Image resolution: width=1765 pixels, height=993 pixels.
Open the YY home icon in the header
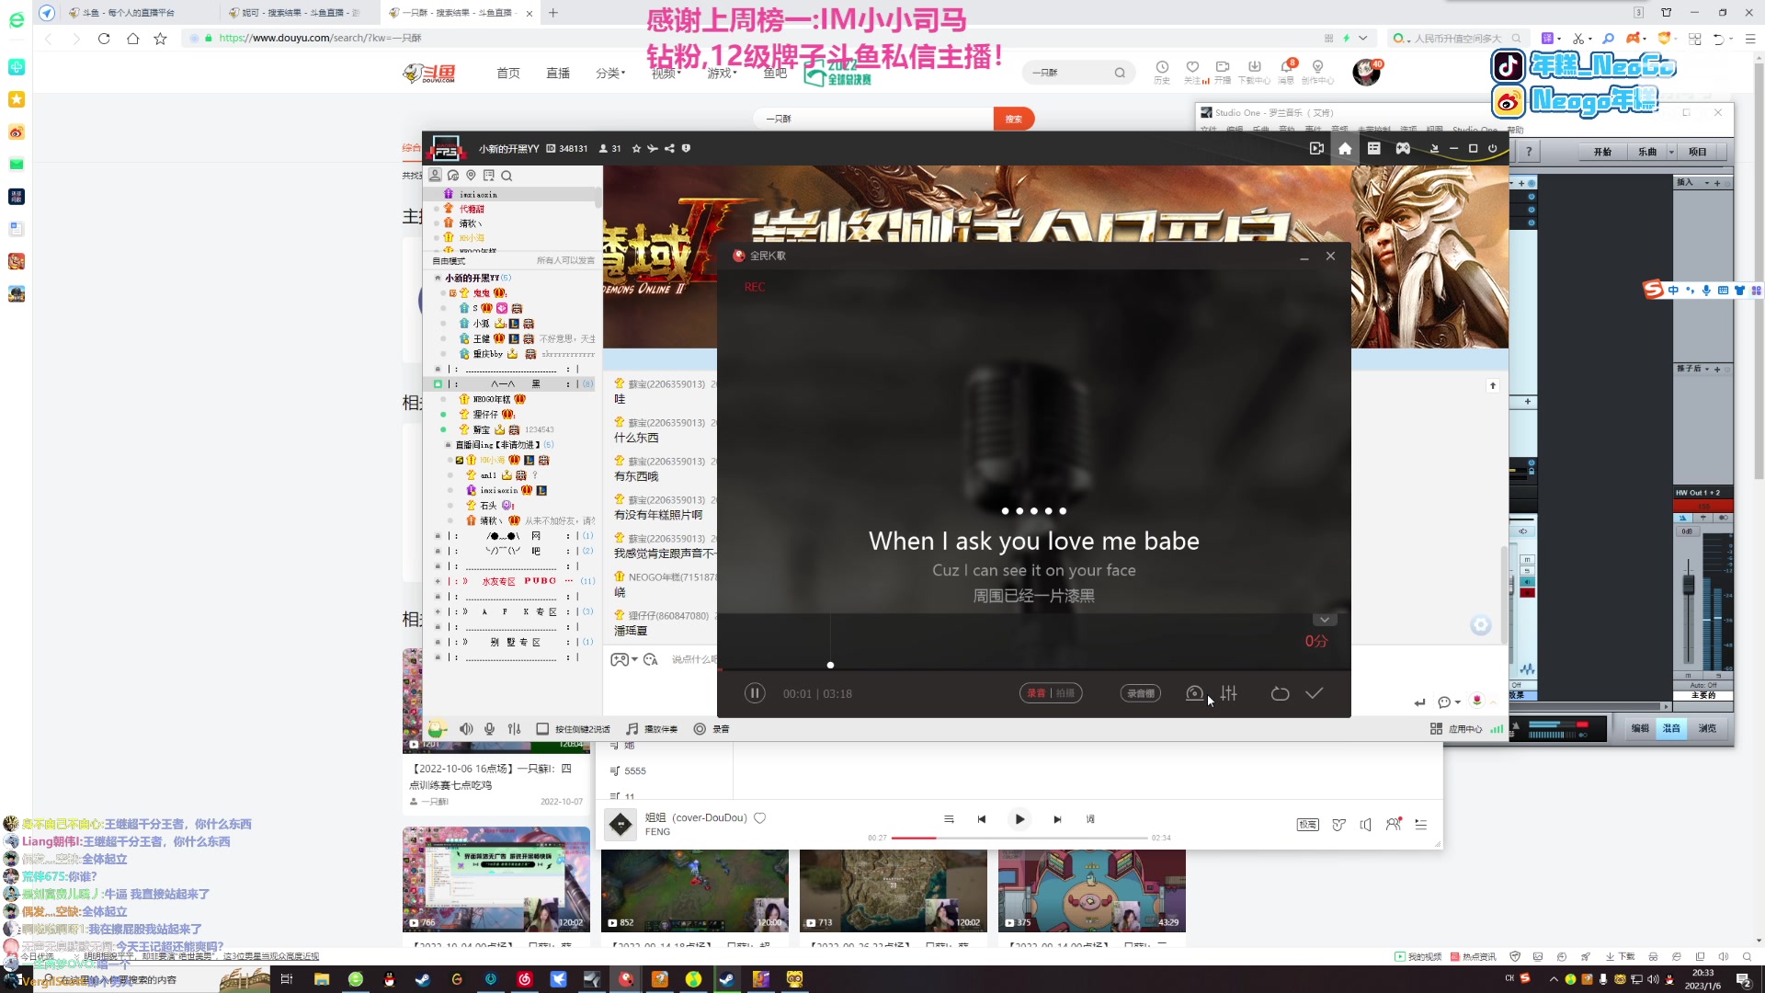(1345, 148)
